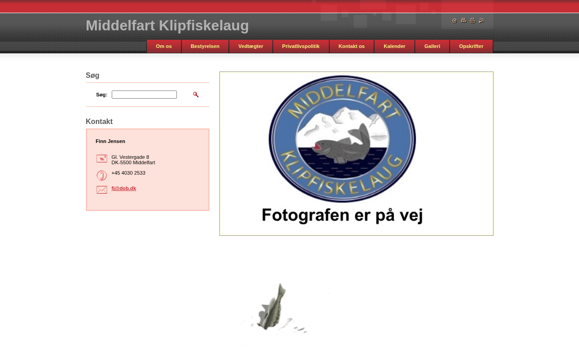Open the sitemap icon in header
579x362 pixels.
coord(464,20)
